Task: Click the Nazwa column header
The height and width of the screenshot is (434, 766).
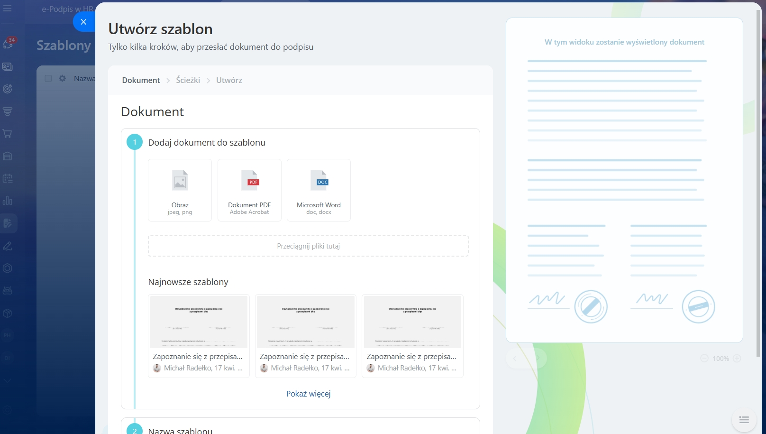Action: (84, 78)
